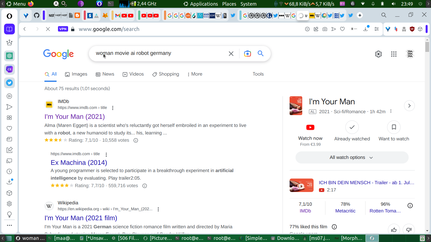Open Easy Setup sliders icon
Screen dimensions: 431x242
(x=377, y=29)
